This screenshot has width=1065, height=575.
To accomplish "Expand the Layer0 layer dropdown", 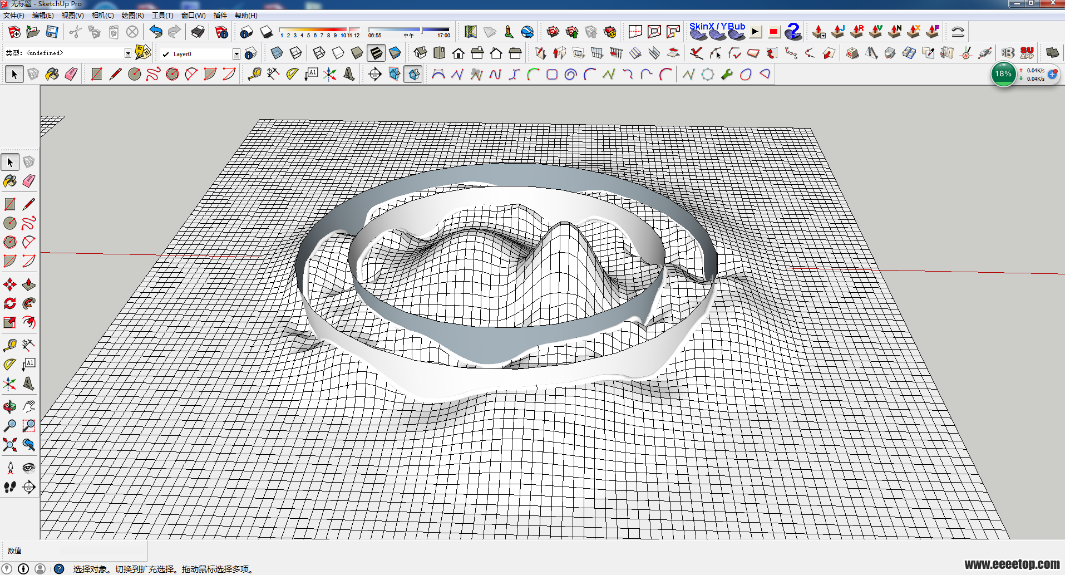I will [236, 53].
